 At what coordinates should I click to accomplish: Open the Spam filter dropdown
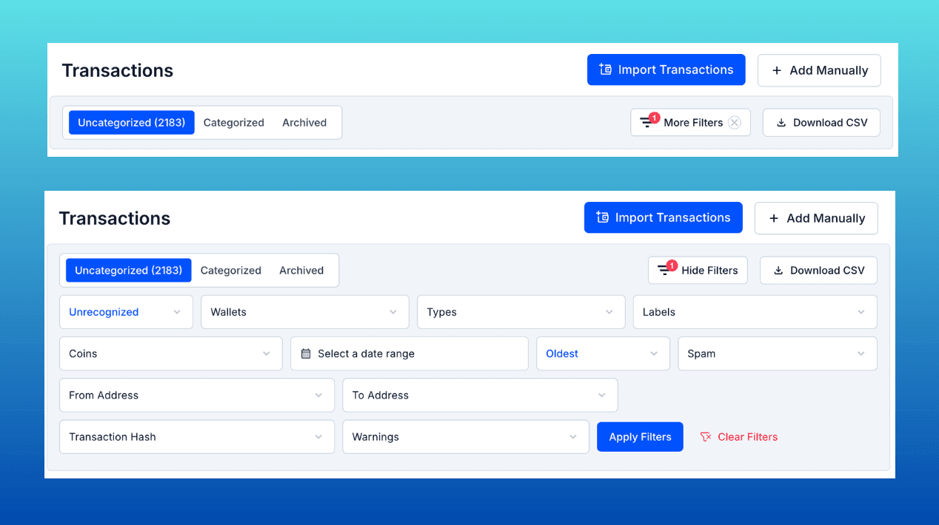click(777, 353)
